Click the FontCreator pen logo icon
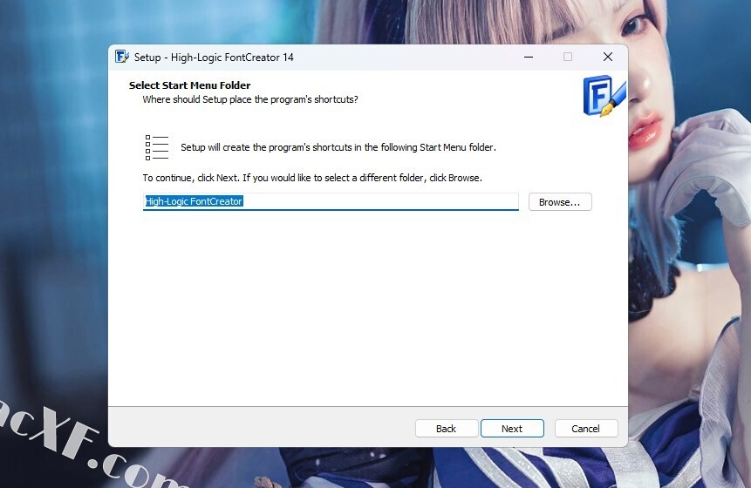Image resolution: width=751 pixels, height=488 pixels. click(604, 96)
